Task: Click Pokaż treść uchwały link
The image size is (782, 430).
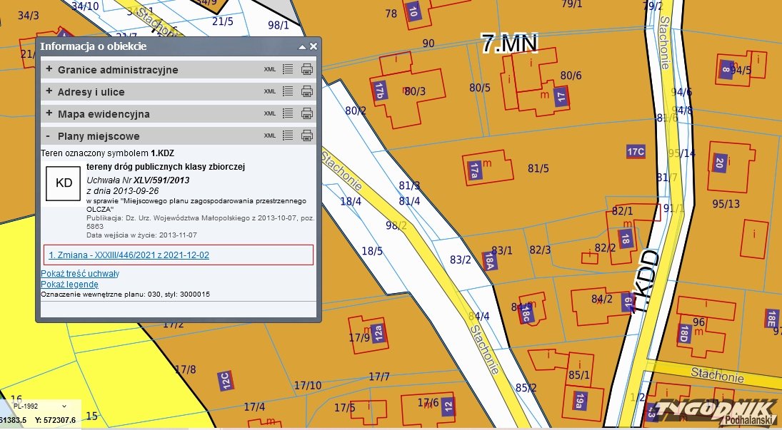Action: click(80, 274)
